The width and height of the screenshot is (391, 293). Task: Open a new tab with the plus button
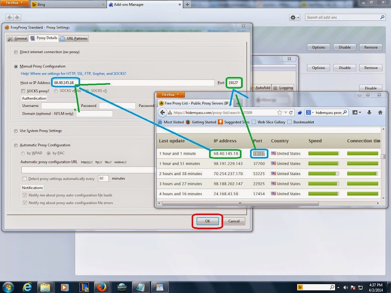tap(187, 4)
